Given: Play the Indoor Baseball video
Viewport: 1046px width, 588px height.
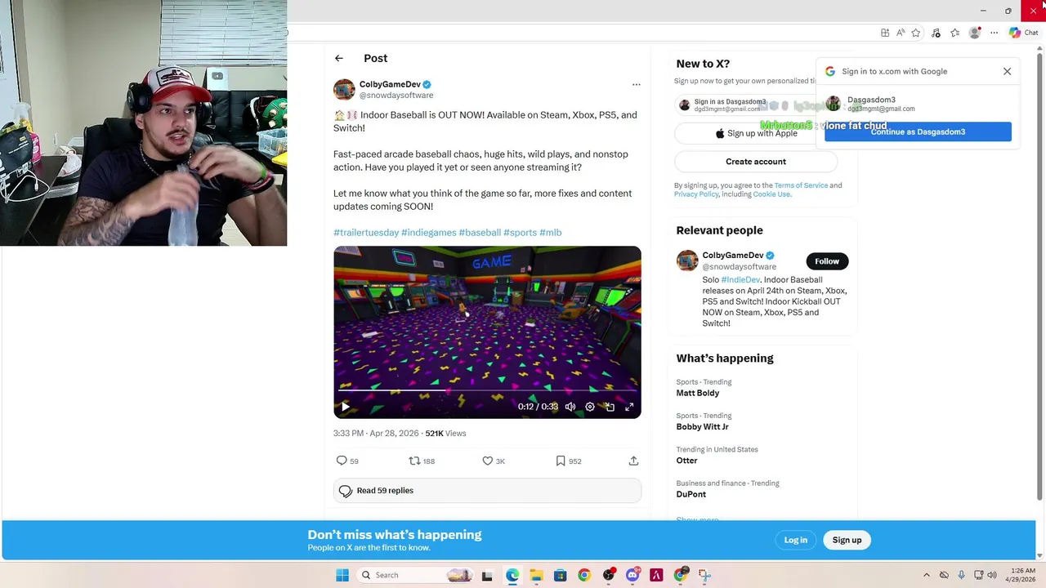Looking at the screenshot, I should 345,407.
